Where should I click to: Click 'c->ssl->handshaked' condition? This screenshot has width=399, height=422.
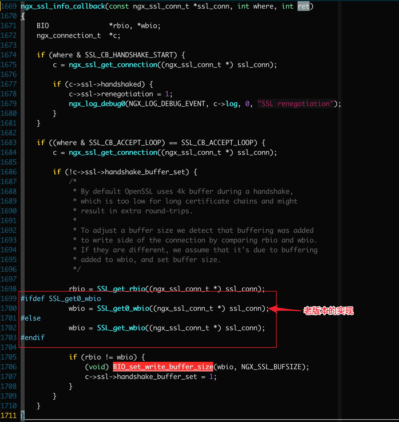105,84
